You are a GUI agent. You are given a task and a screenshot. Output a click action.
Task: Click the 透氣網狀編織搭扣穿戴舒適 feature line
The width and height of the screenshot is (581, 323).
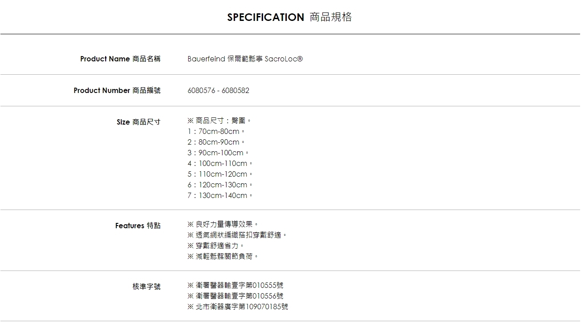click(237, 235)
